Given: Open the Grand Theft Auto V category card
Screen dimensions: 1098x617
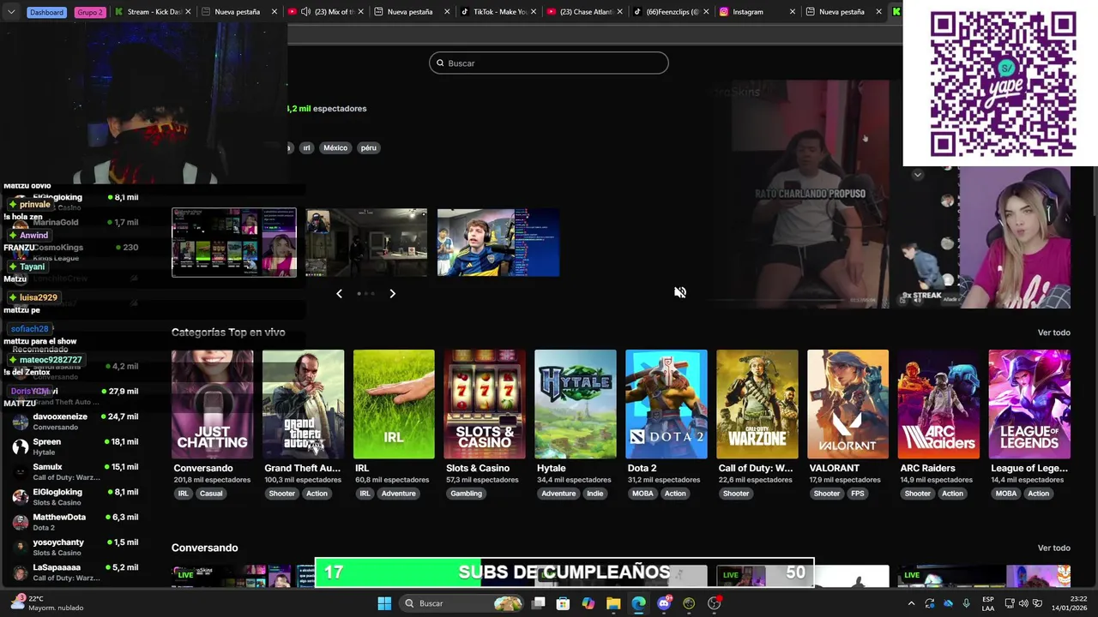Looking at the screenshot, I should click(x=303, y=404).
